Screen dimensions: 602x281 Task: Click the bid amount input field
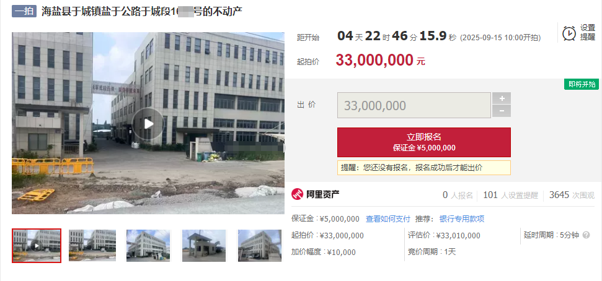(x=414, y=105)
